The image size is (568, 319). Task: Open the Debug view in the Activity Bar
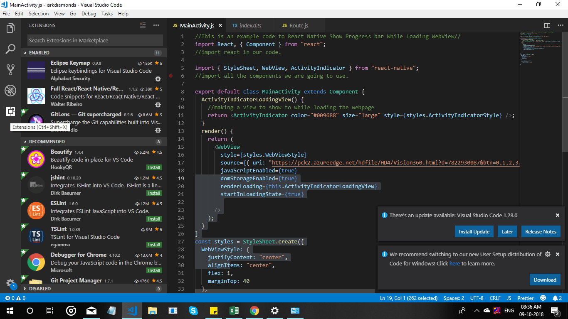(x=10, y=91)
